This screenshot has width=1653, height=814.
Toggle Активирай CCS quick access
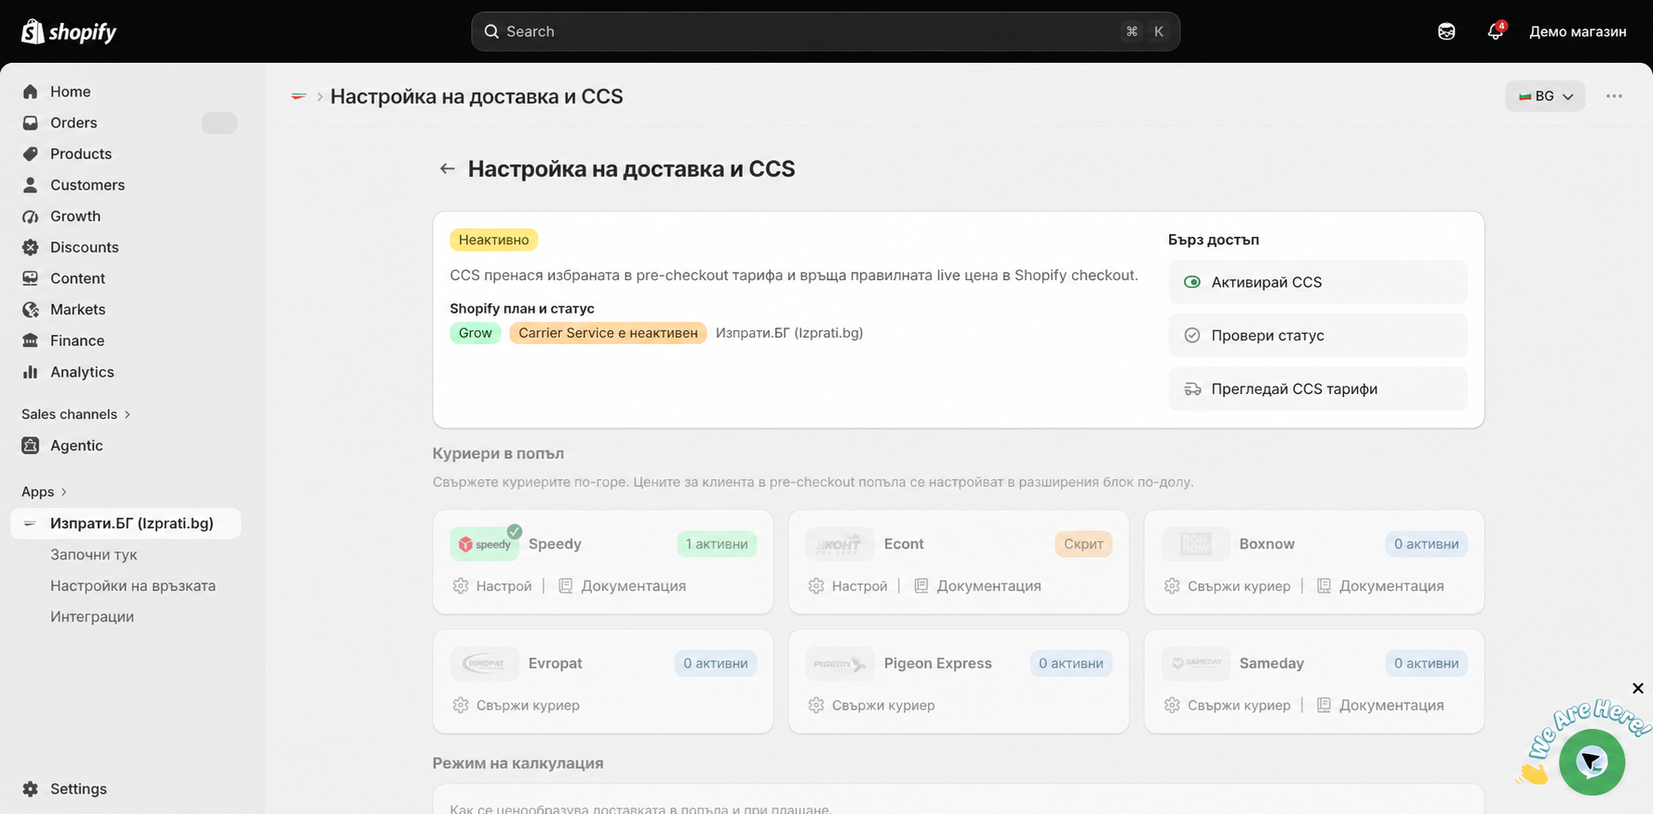[1317, 282]
